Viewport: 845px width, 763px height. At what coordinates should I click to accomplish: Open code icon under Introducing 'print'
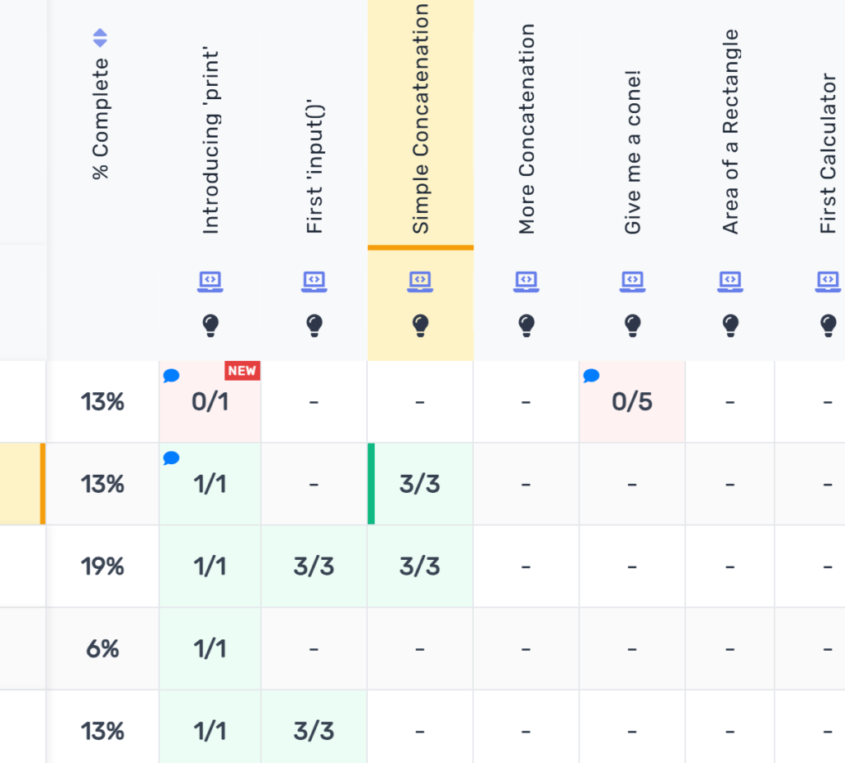coord(210,282)
